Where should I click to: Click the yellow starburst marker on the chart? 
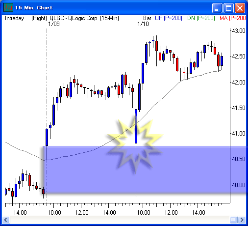pos(135,144)
